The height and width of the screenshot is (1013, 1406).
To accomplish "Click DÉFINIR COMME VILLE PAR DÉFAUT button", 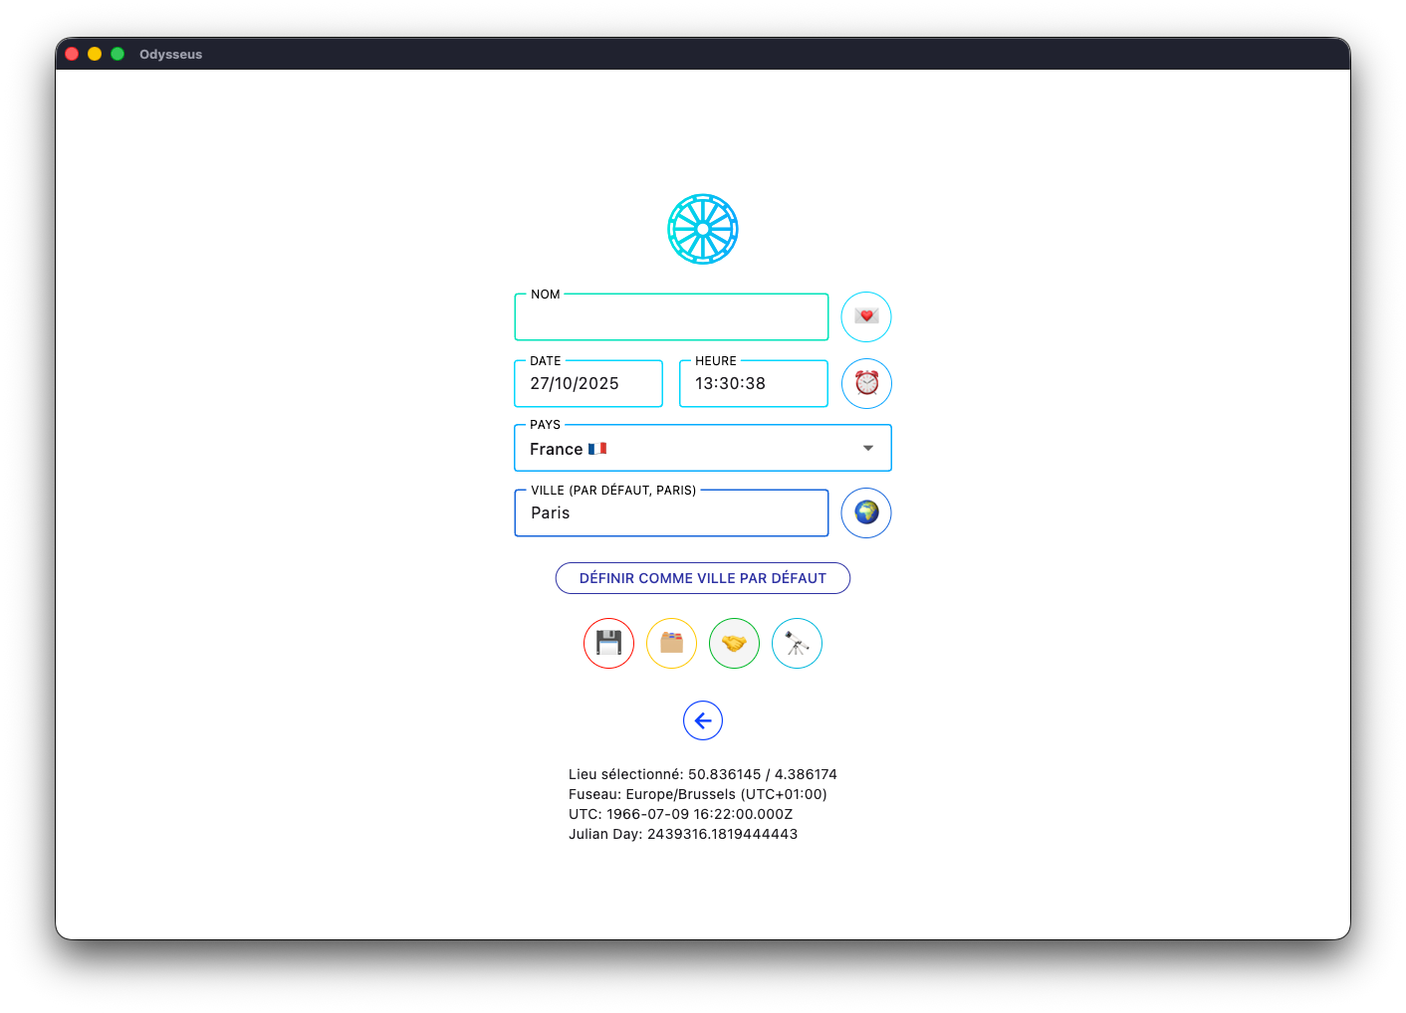I will coord(702,578).
